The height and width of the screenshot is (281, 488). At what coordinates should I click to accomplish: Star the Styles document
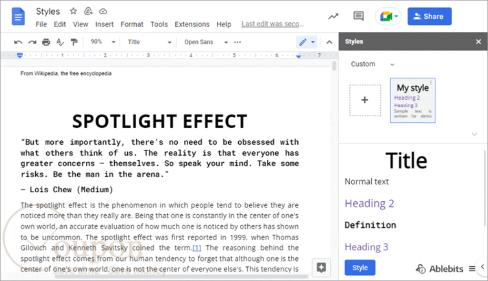pos(73,11)
